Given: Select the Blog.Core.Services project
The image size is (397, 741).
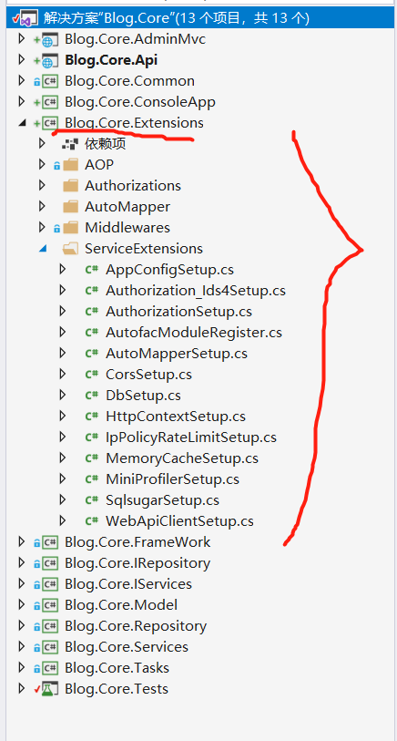Looking at the screenshot, I should [x=127, y=647].
